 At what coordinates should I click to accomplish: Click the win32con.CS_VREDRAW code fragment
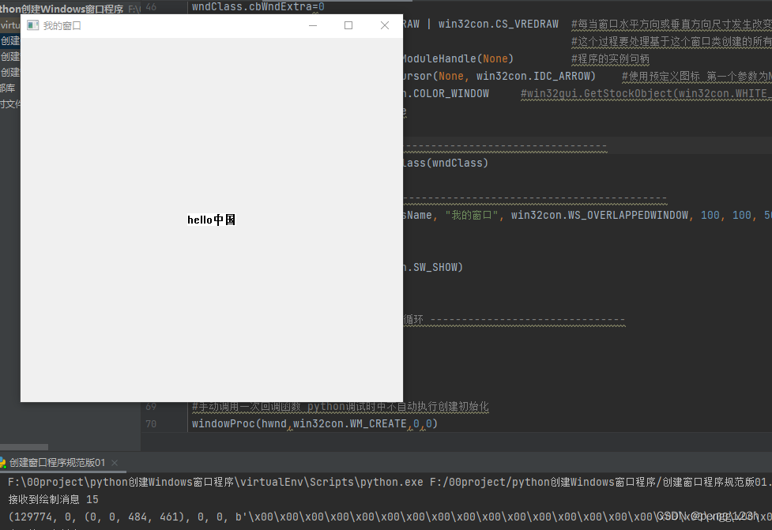click(498, 24)
